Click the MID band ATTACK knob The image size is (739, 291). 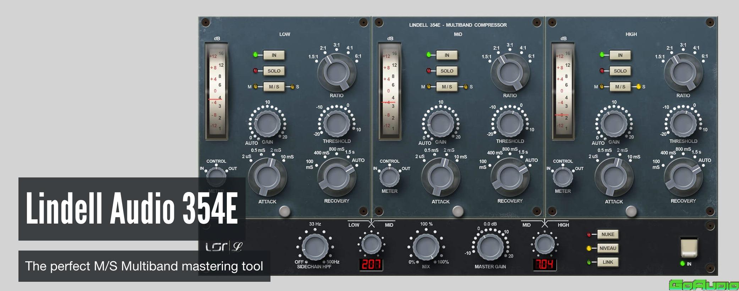pyautogui.click(x=440, y=177)
